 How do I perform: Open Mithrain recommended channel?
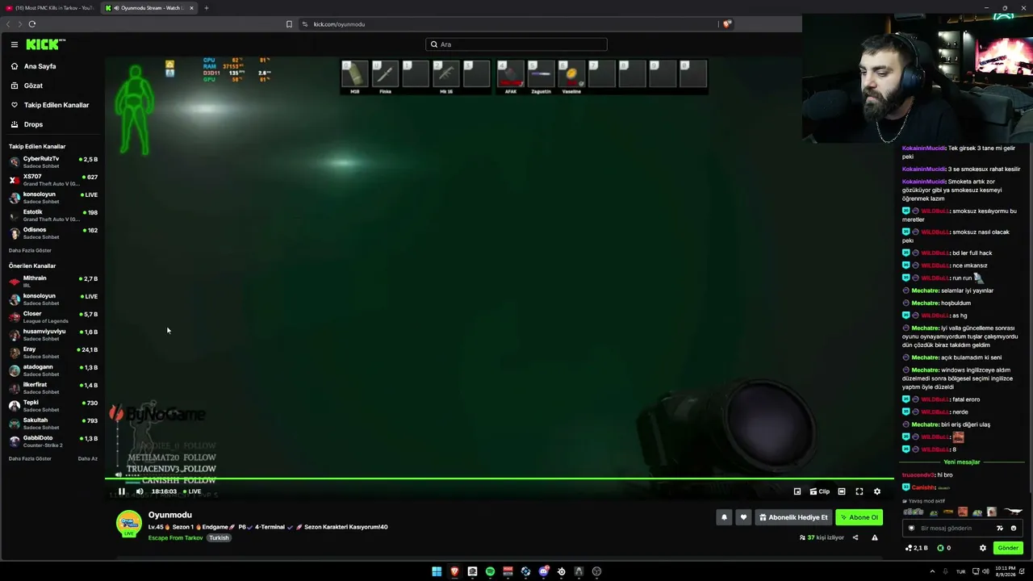click(x=53, y=281)
